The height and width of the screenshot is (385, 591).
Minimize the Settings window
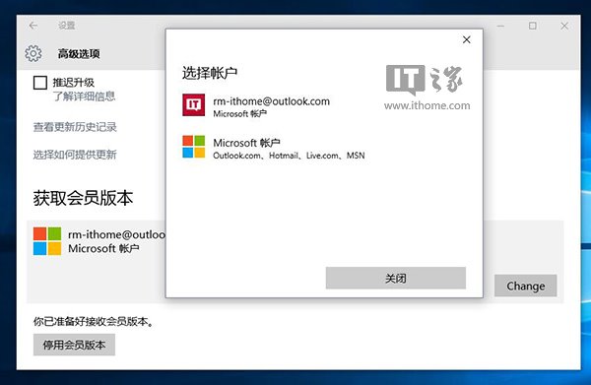[x=500, y=26]
